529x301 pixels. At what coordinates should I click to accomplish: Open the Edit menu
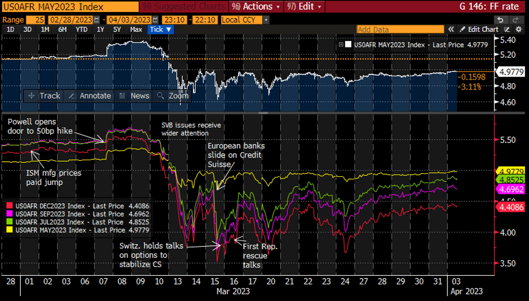click(305, 6)
